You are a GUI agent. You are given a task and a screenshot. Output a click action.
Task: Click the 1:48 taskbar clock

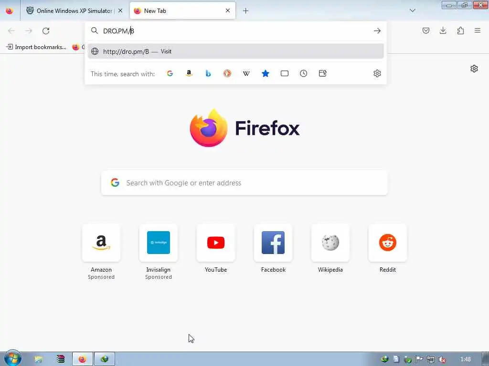pos(465,359)
